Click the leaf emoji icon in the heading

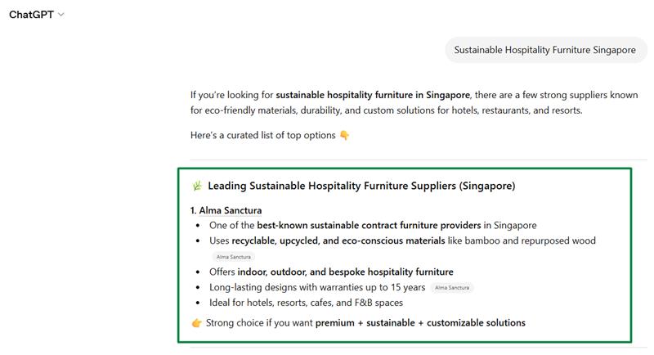point(196,186)
